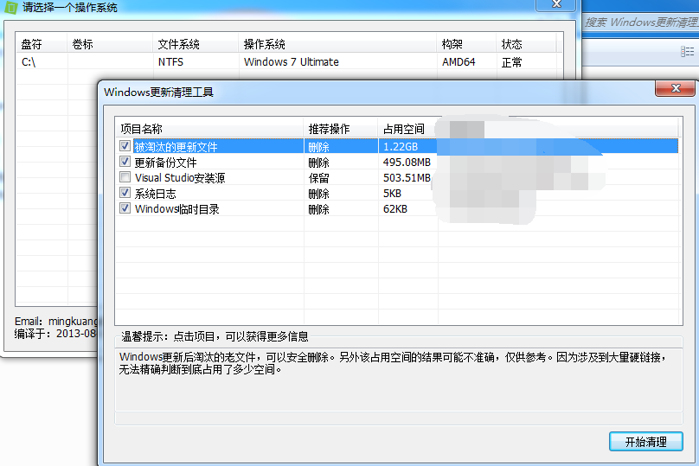The image size is (699, 466).
Task: Click the 编译于 date text
Action: (x=55, y=333)
